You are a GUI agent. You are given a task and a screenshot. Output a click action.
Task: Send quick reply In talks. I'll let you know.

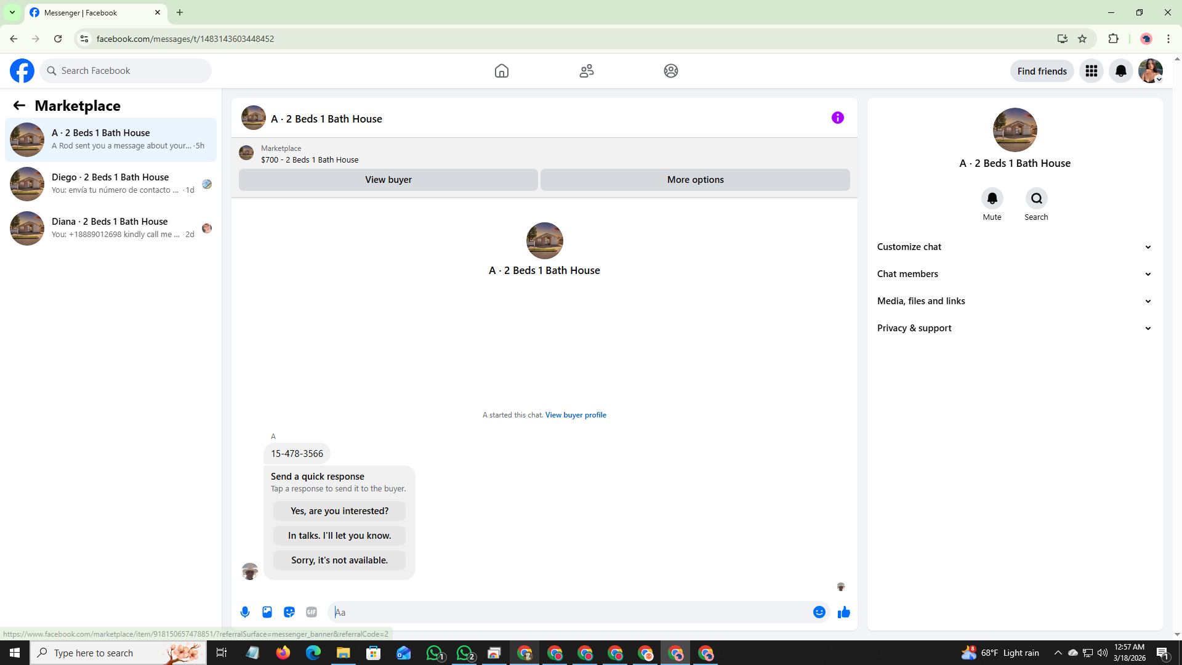click(340, 536)
